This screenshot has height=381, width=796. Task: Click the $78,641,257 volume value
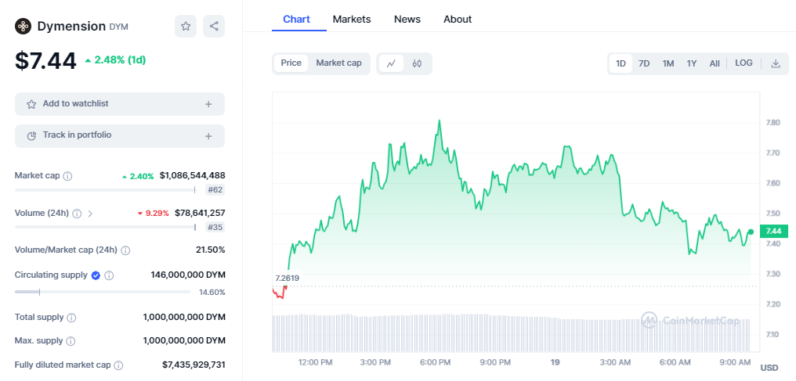tap(200, 213)
